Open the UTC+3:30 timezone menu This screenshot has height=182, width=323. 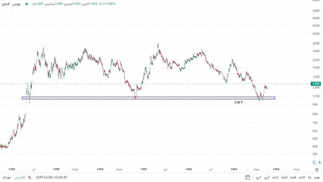pos(52,178)
